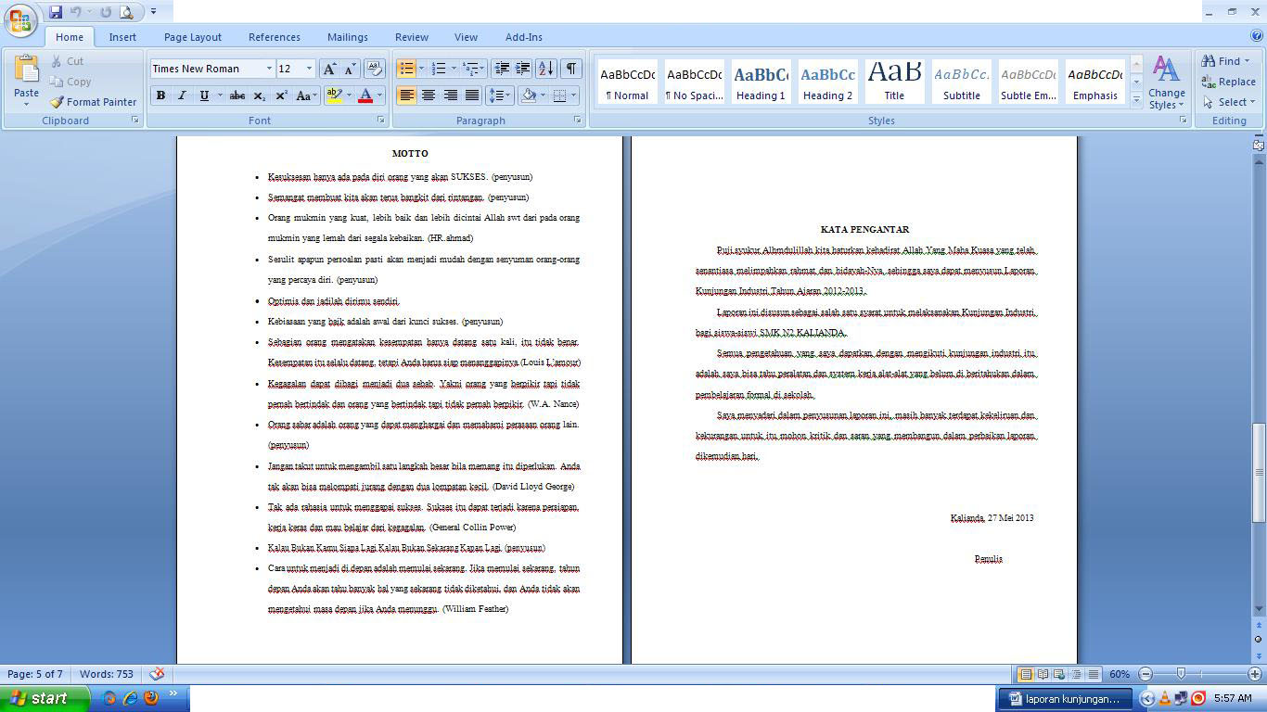Open the Page Layout tab
This screenshot has width=1267, height=712.
[193, 37]
